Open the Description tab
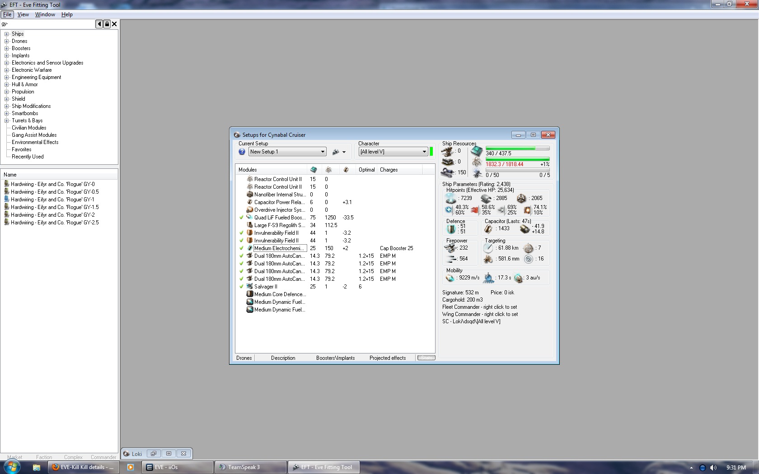This screenshot has height=474, width=759. (283, 358)
